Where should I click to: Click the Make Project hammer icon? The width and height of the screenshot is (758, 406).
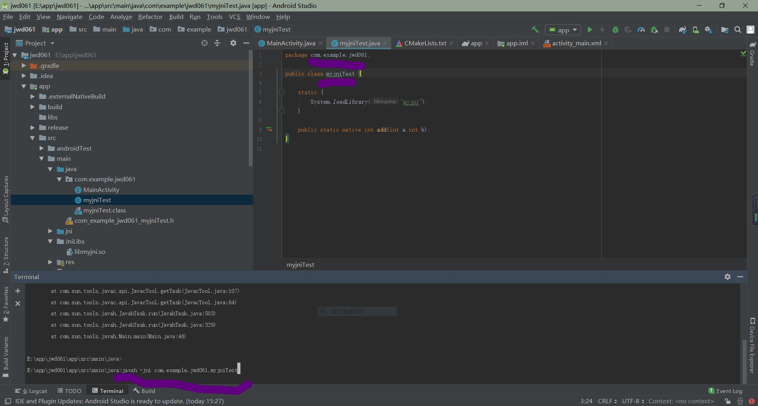tap(535, 30)
